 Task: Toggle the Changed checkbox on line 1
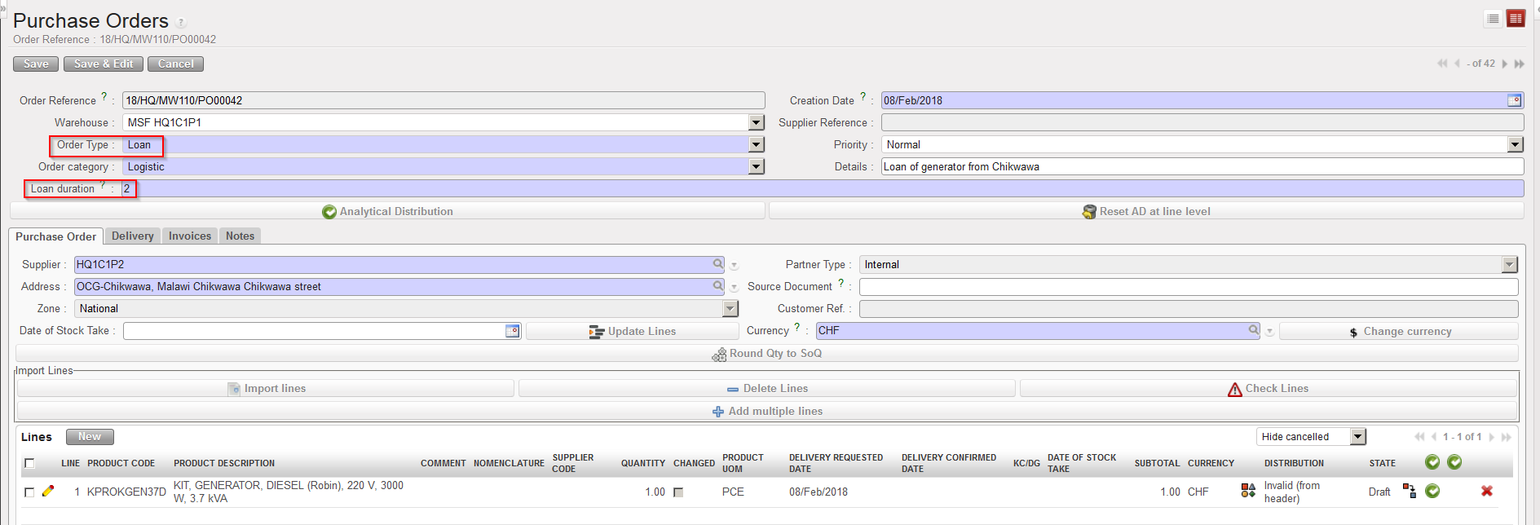coord(678,492)
